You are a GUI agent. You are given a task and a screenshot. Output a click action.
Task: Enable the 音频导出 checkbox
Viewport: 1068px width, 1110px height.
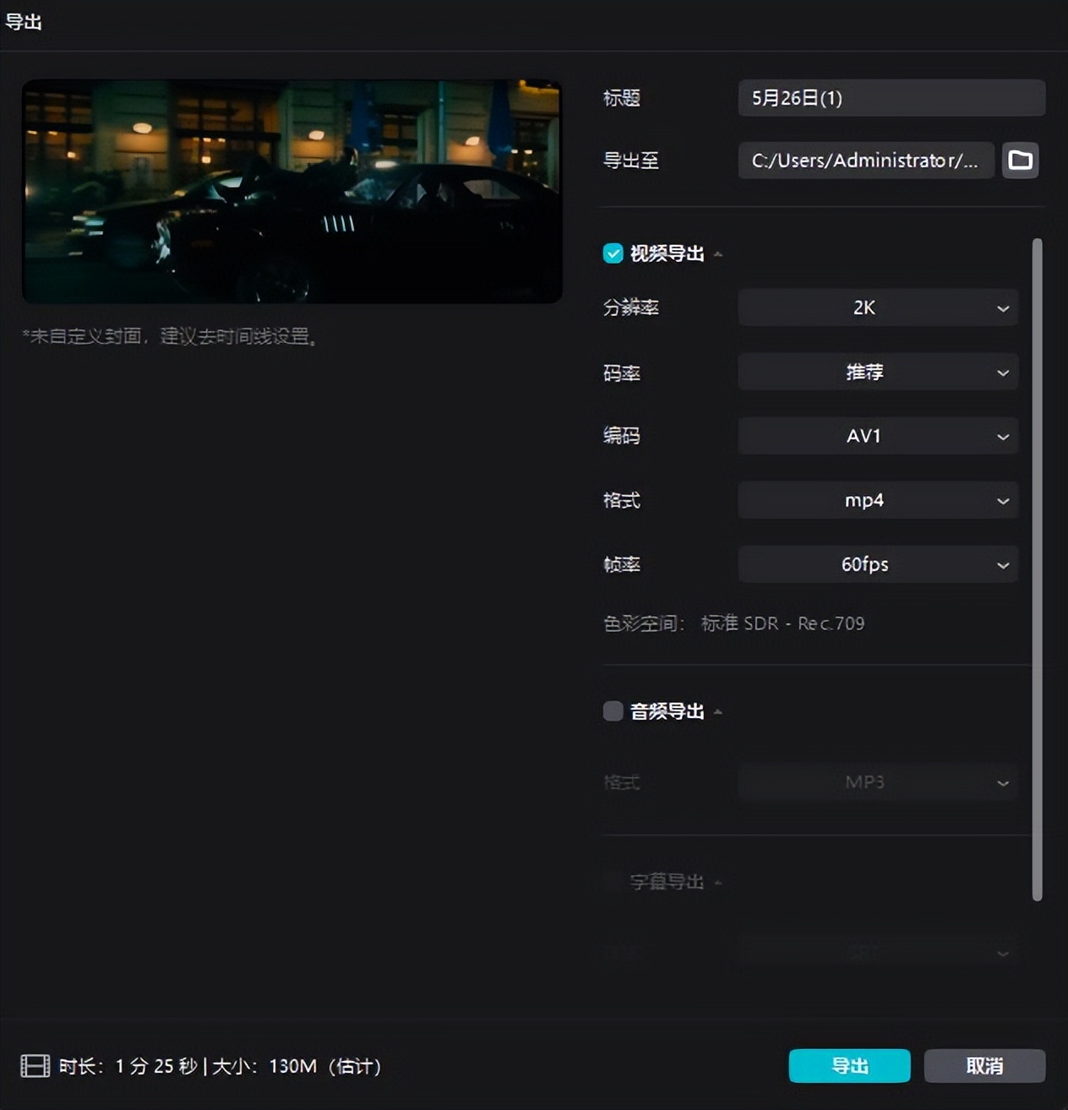pyautogui.click(x=613, y=710)
